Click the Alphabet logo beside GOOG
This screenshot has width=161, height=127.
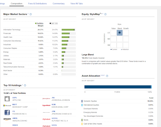pos(46,126)
